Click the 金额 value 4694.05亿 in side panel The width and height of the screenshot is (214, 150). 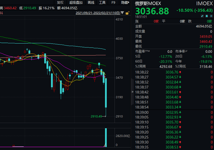tap(204, 26)
